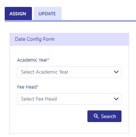
Task: Click the Search button
Action: 104,116
